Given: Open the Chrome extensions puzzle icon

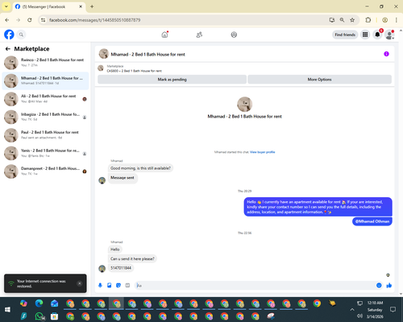Looking at the screenshot, I should click(368, 20).
